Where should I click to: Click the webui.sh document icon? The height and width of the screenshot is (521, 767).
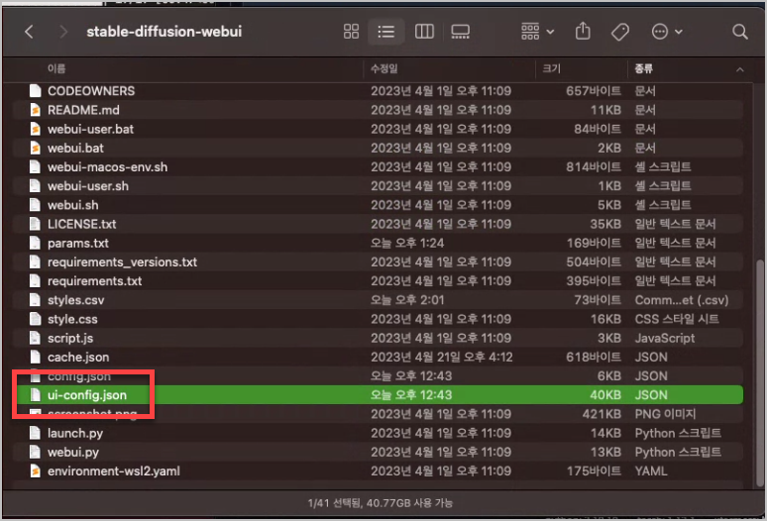(x=35, y=205)
